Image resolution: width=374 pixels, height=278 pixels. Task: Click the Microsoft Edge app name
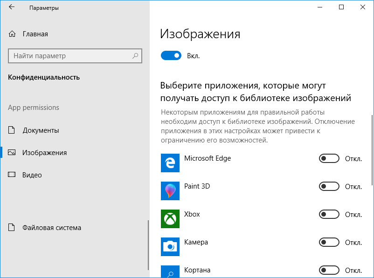(208, 158)
